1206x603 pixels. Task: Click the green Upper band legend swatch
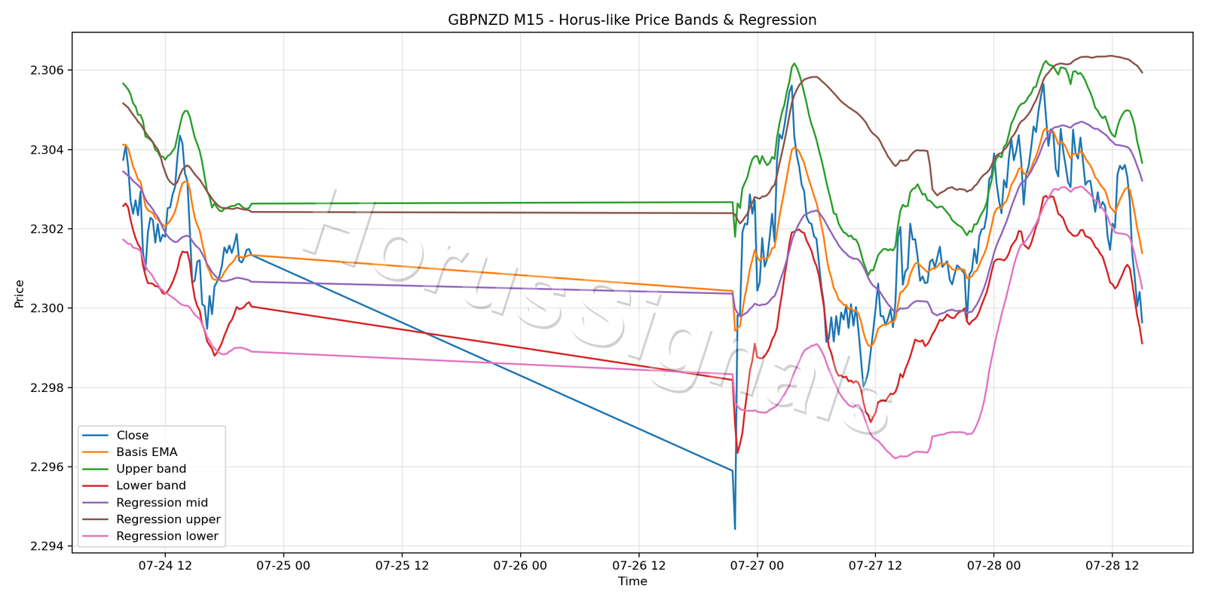pos(96,469)
